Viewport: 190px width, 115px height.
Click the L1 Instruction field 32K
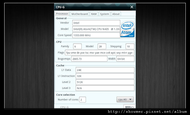click(x=105, y=76)
